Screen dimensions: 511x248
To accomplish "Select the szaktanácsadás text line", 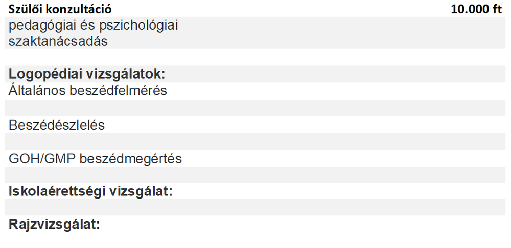I will [x=58, y=41].
